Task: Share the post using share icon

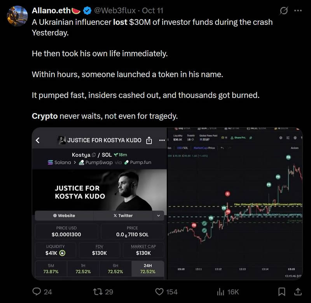Action: click(298, 291)
